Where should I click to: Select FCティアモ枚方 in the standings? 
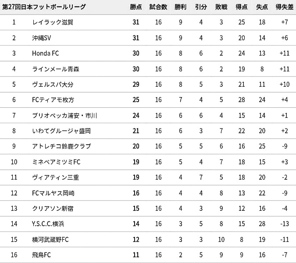[53, 100]
